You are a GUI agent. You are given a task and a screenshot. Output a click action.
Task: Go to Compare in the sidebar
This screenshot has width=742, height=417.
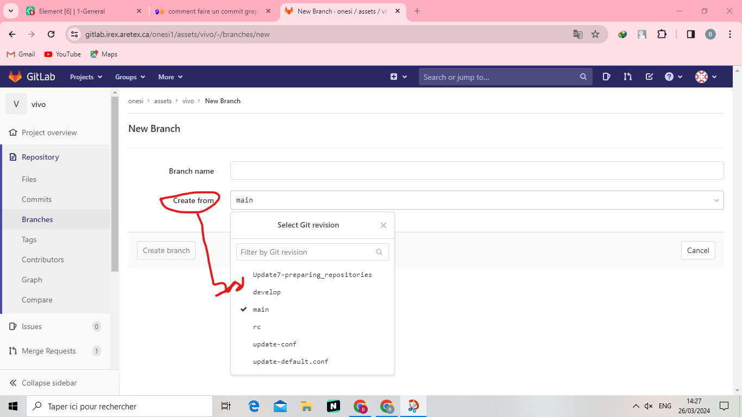pyautogui.click(x=37, y=300)
